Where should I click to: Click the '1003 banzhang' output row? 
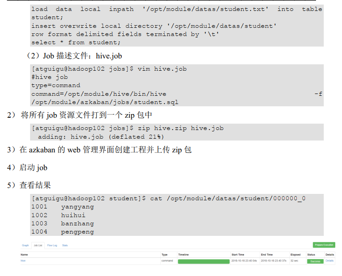[x=62, y=224]
